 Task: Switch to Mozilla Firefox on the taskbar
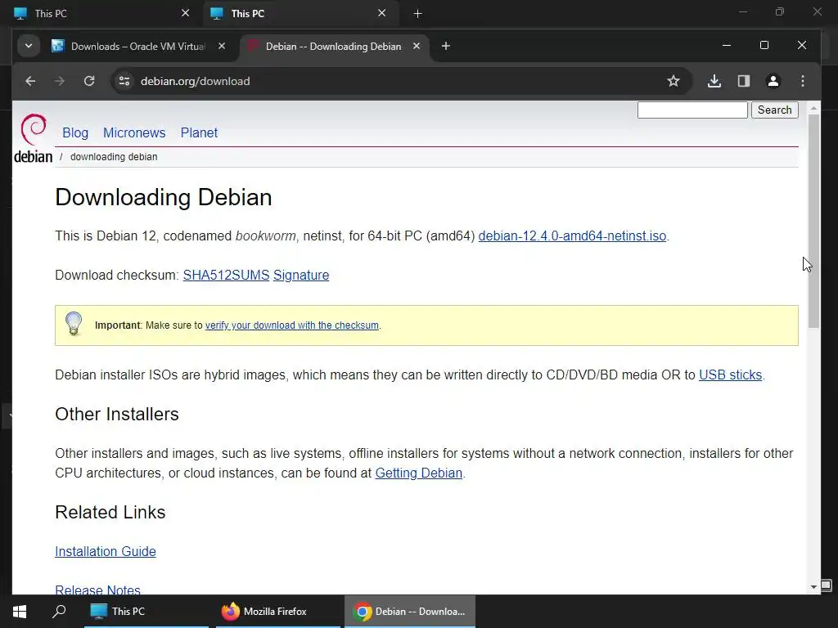point(278,612)
